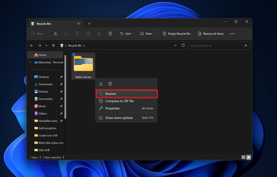The image size is (277, 177).
Task: Choose Compress to ZIP file
Action: click(x=119, y=101)
